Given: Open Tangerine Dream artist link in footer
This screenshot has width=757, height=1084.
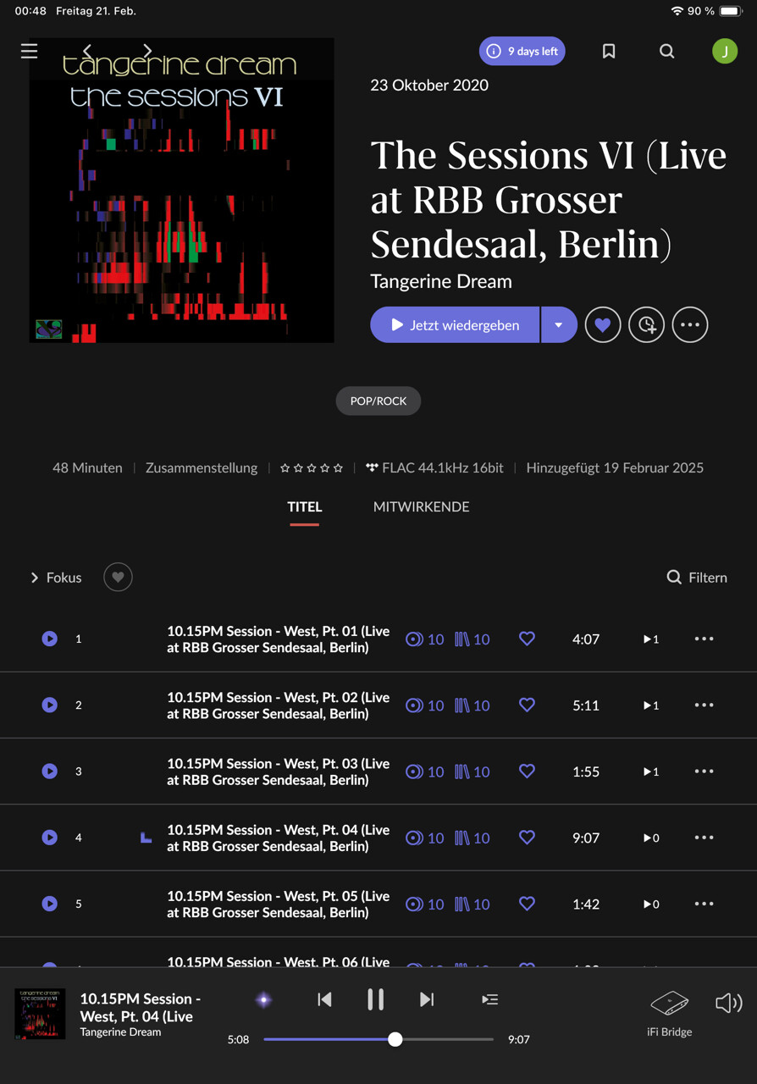Looking at the screenshot, I should 120,1032.
